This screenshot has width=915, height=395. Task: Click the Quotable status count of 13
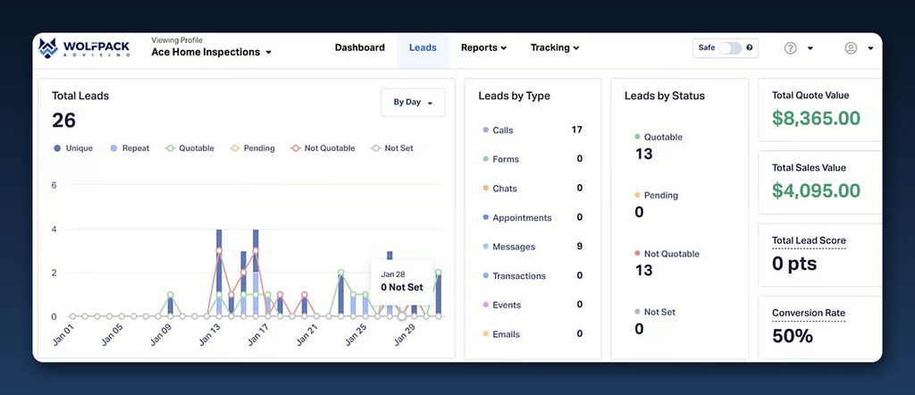pyautogui.click(x=643, y=154)
